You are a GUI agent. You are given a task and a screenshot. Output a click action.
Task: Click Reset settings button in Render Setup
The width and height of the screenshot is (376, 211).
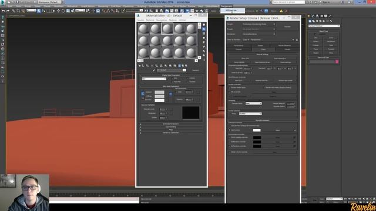286,62
